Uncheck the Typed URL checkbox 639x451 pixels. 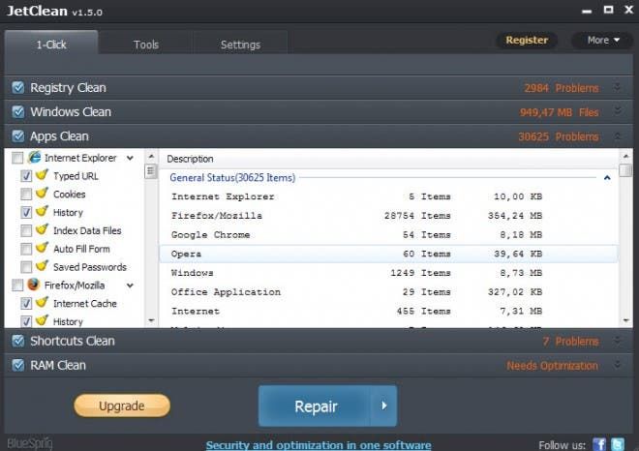pyautogui.click(x=26, y=176)
